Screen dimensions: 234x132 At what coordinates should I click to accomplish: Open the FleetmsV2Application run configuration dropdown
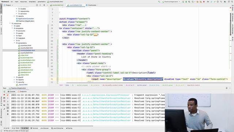point(171,1)
